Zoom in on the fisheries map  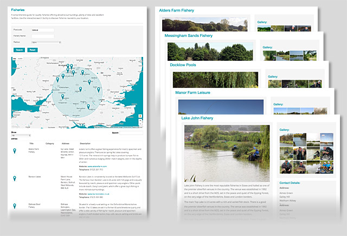[x=140, y=120]
